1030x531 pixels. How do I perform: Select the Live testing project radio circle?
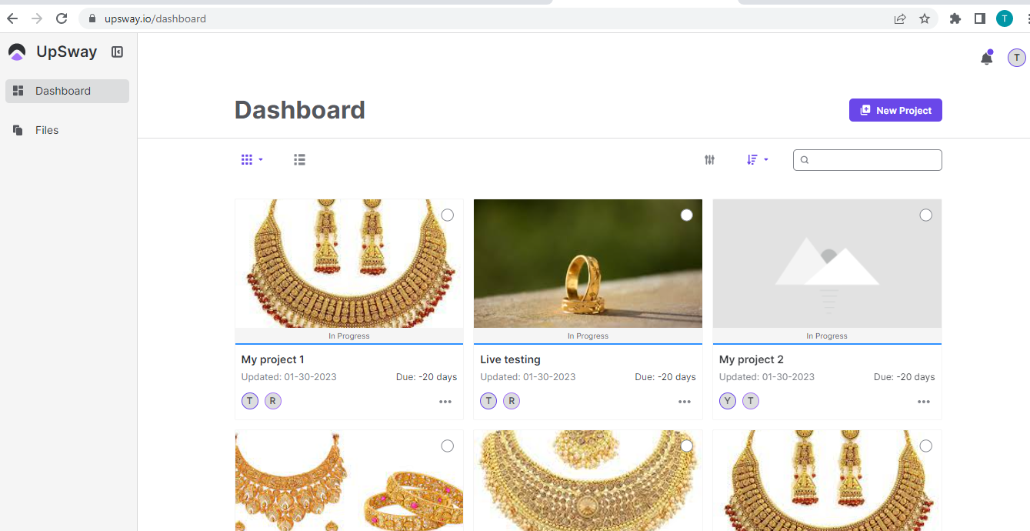[686, 215]
